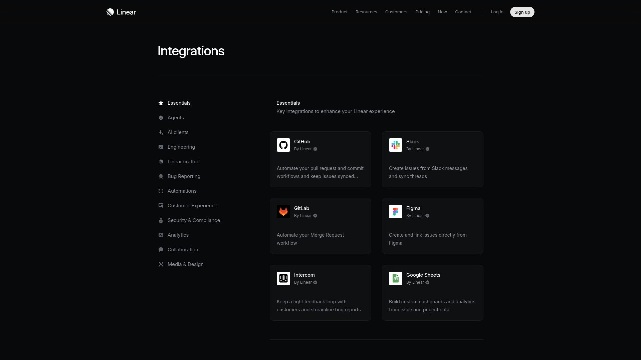The width and height of the screenshot is (641, 360).
Task: Click the GitLab fox logo
Action: click(x=283, y=212)
